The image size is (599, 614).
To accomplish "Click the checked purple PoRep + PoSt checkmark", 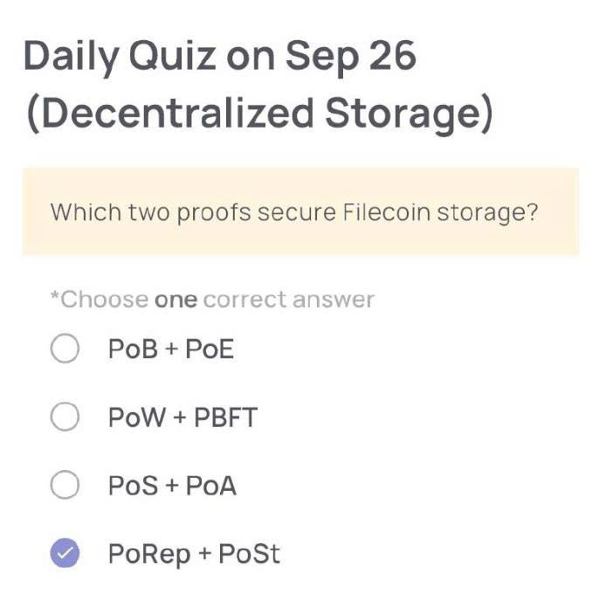I will pyautogui.click(x=65, y=553).
